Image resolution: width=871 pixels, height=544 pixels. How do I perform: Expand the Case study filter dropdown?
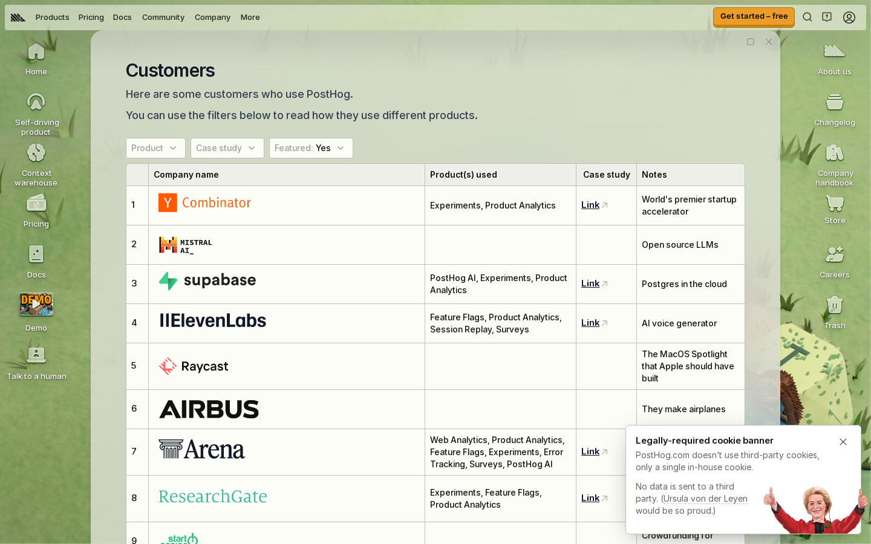tap(227, 148)
